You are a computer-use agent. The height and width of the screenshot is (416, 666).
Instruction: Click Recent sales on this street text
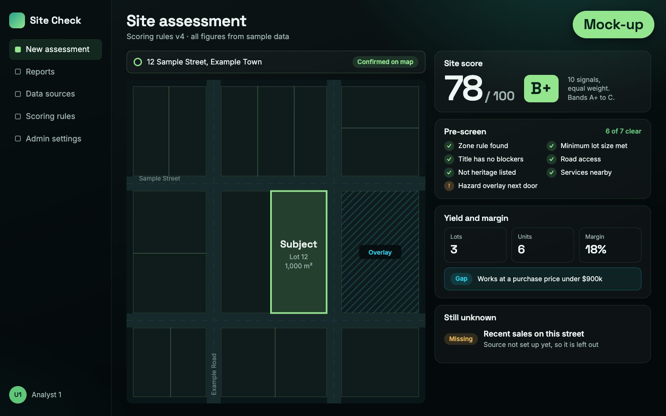(x=534, y=334)
